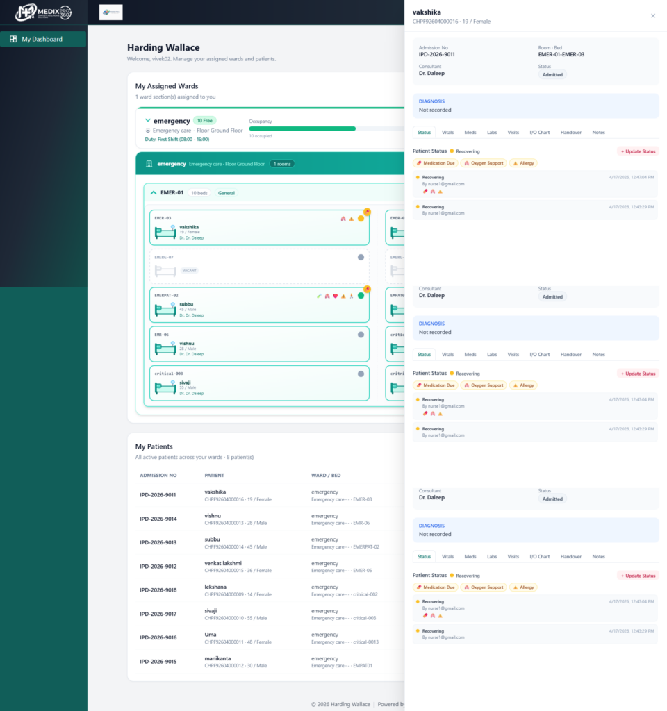Image resolution: width=667 pixels, height=711 pixels.
Task: Click medication pill badge on EMER-03 card corner
Action: coord(367,212)
